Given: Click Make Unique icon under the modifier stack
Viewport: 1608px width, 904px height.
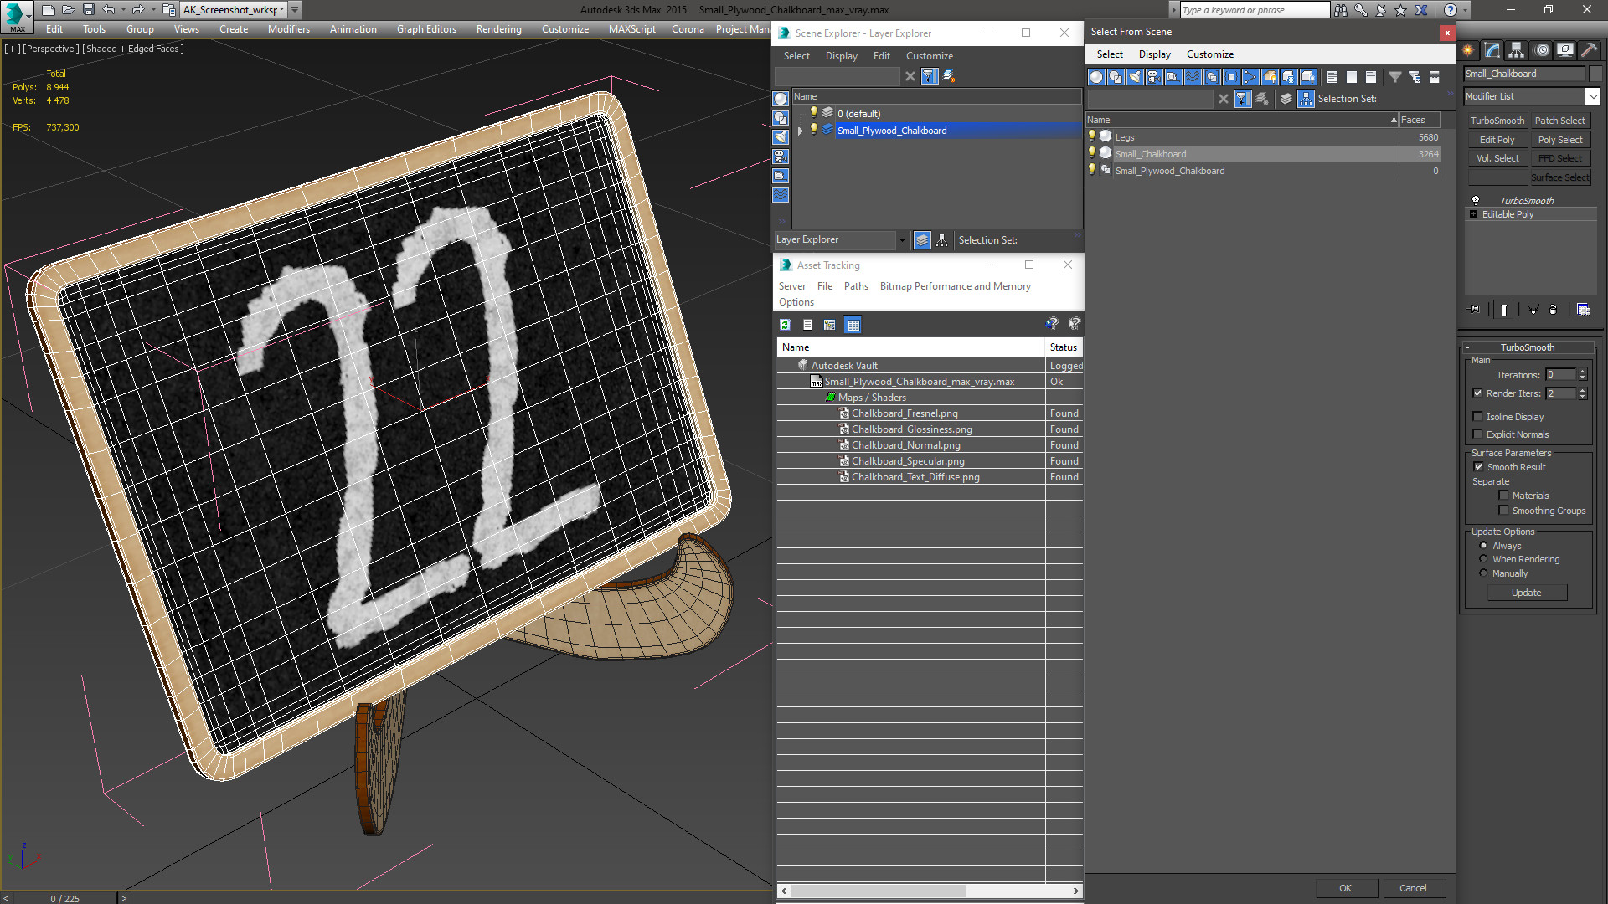Looking at the screenshot, I should point(1533,310).
